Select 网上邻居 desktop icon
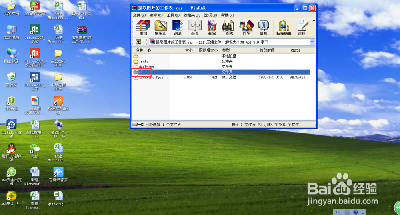This screenshot has height=215, width=400. click(11, 56)
